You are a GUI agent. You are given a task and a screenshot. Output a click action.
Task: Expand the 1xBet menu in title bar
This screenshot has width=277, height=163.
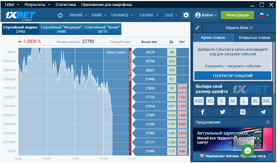(12, 4)
